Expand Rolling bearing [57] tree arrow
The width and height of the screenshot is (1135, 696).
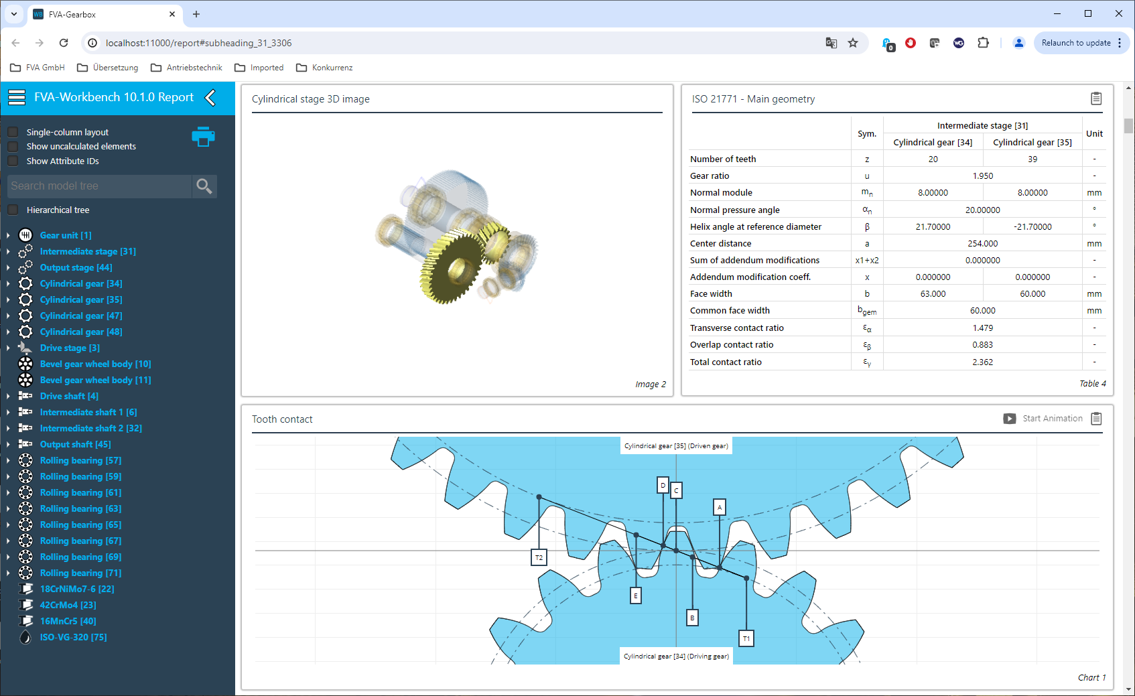8,460
